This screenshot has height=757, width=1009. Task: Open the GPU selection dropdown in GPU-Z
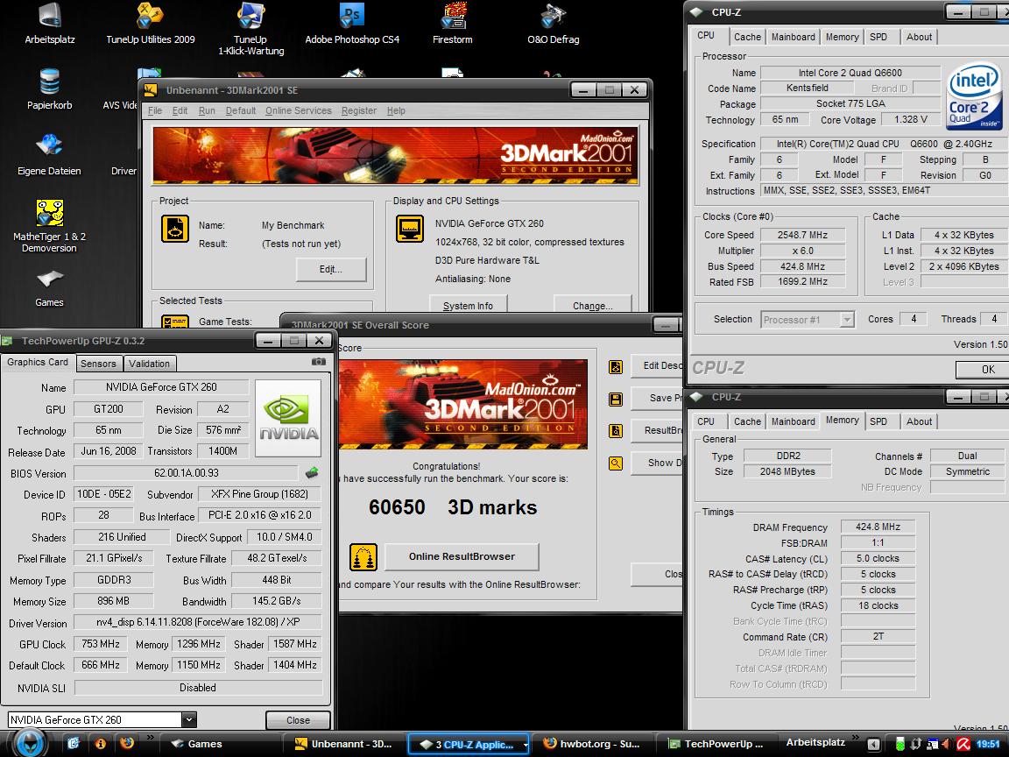pos(188,719)
